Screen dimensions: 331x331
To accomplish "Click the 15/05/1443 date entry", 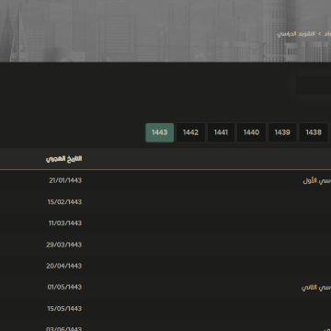I will click(64, 309).
